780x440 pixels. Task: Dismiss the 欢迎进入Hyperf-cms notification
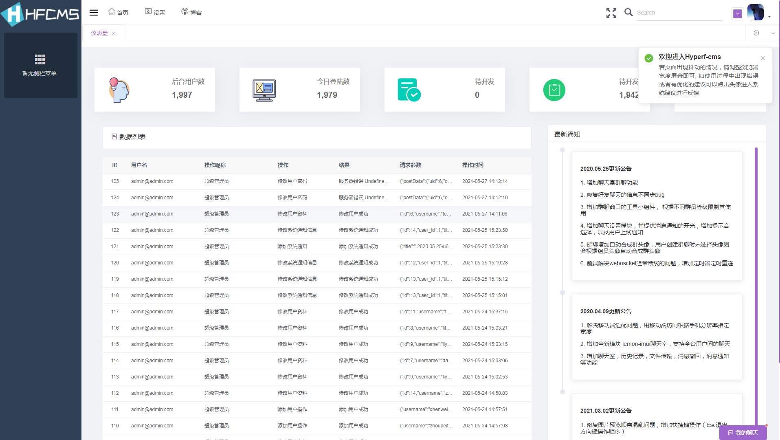pyautogui.click(x=763, y=58)
